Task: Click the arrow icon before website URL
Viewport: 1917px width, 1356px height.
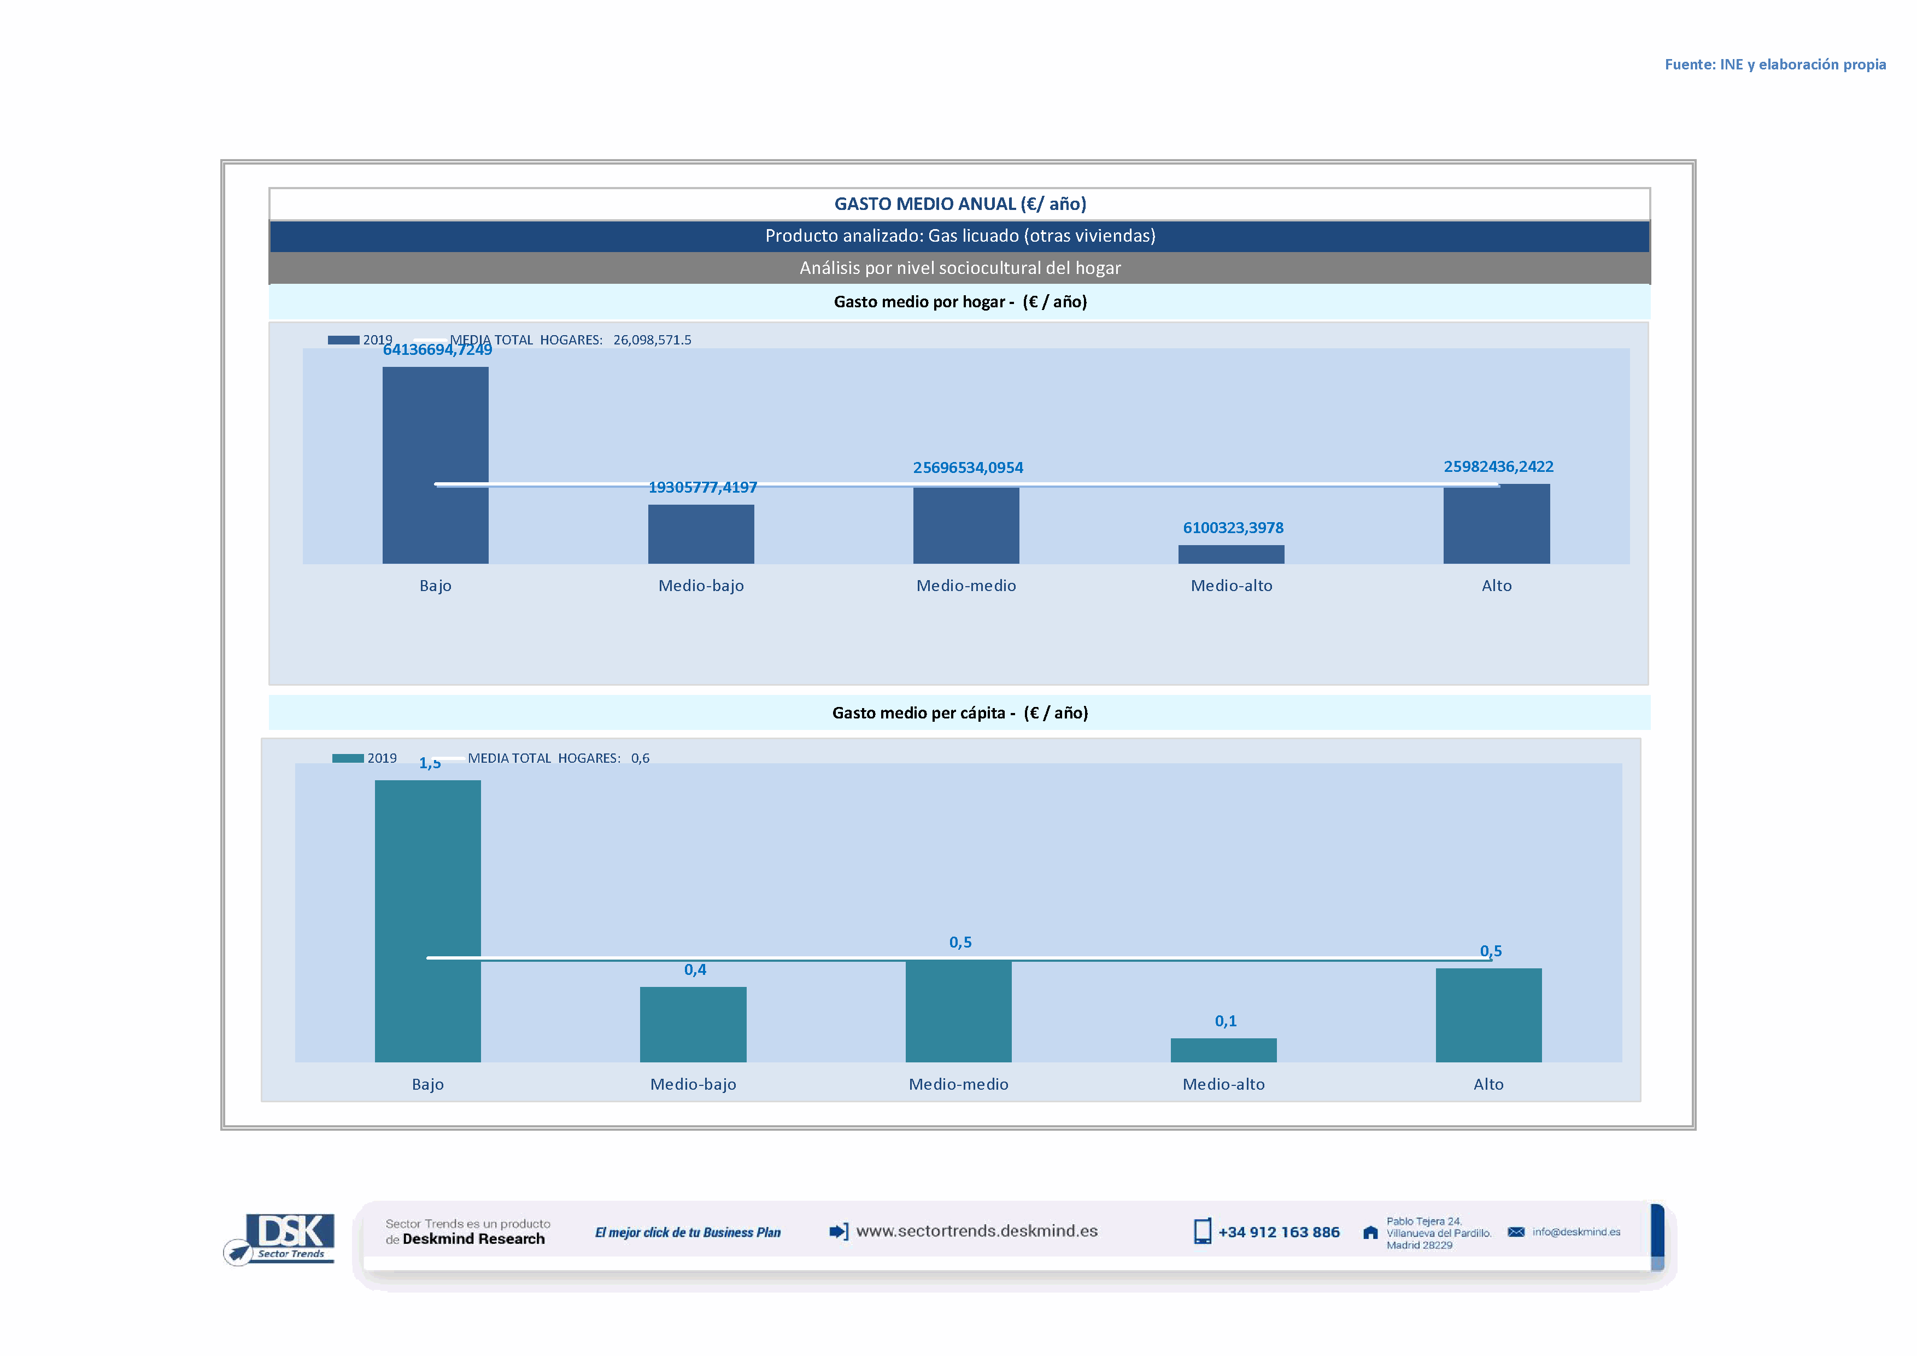Action: tap(839, 1231)
